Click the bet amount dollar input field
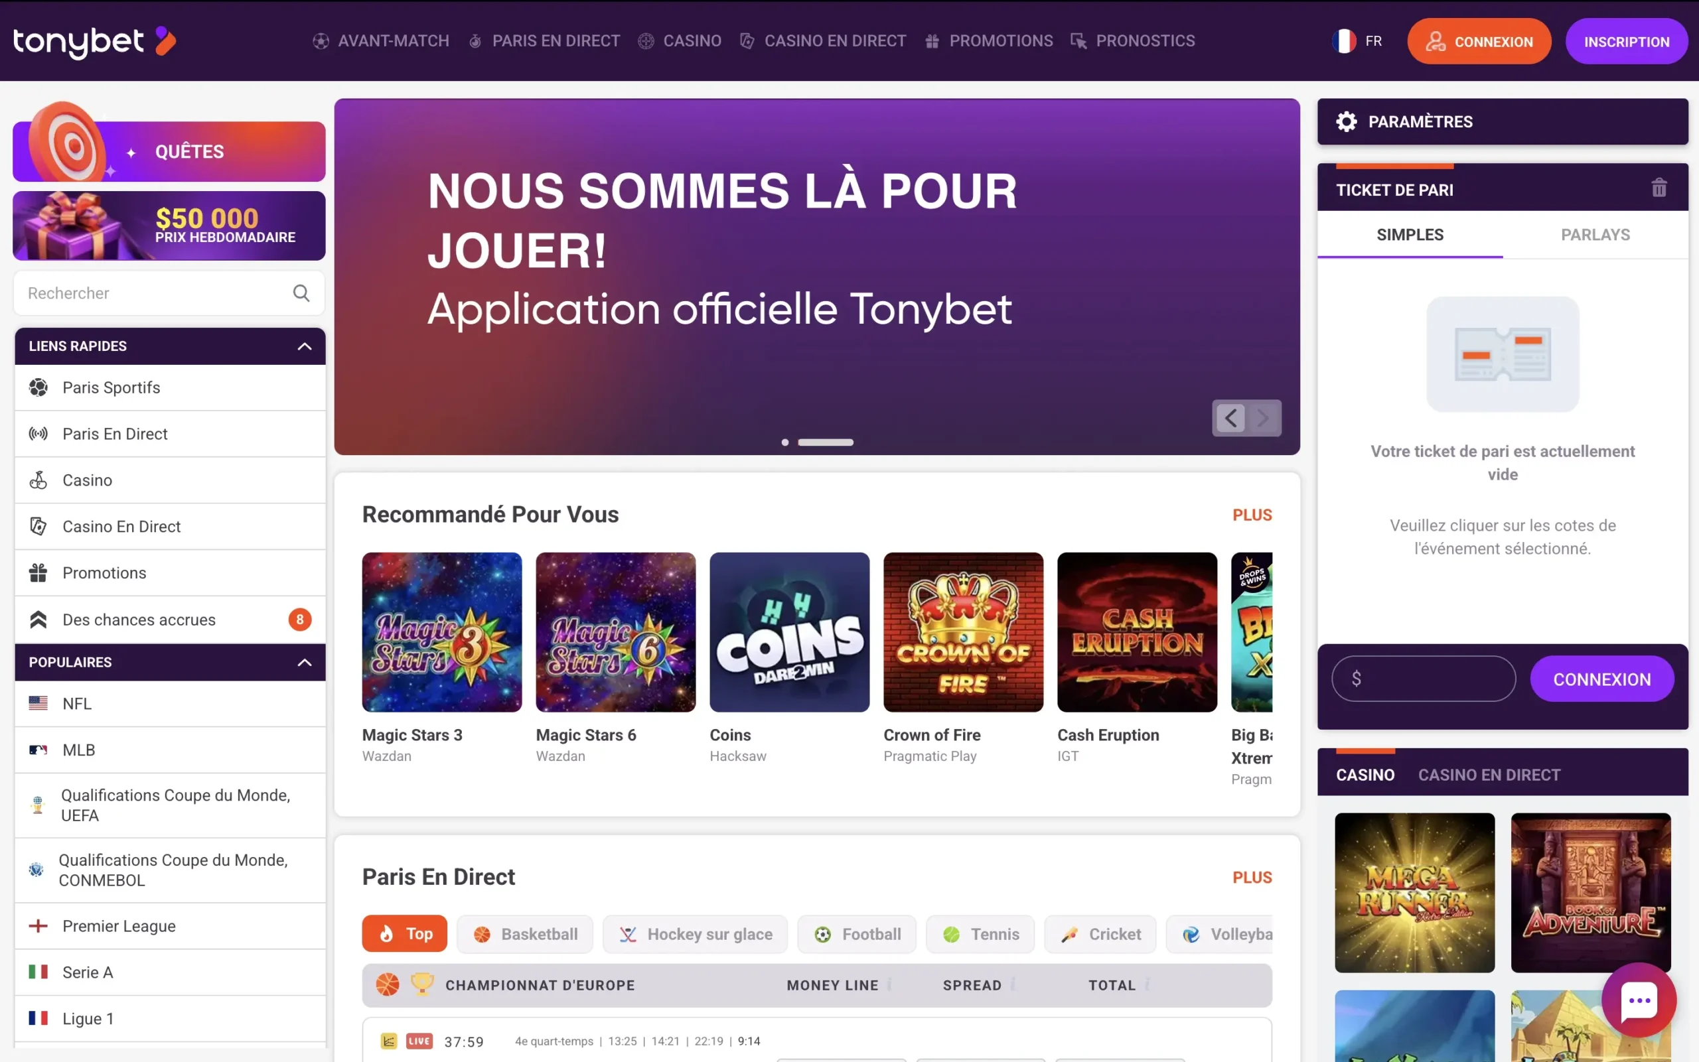The image size is (1699, 1062). 1424,679
